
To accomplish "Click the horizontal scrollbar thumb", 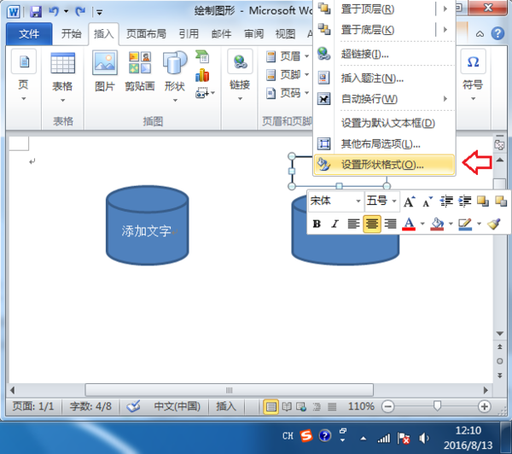I will point(230,390).
